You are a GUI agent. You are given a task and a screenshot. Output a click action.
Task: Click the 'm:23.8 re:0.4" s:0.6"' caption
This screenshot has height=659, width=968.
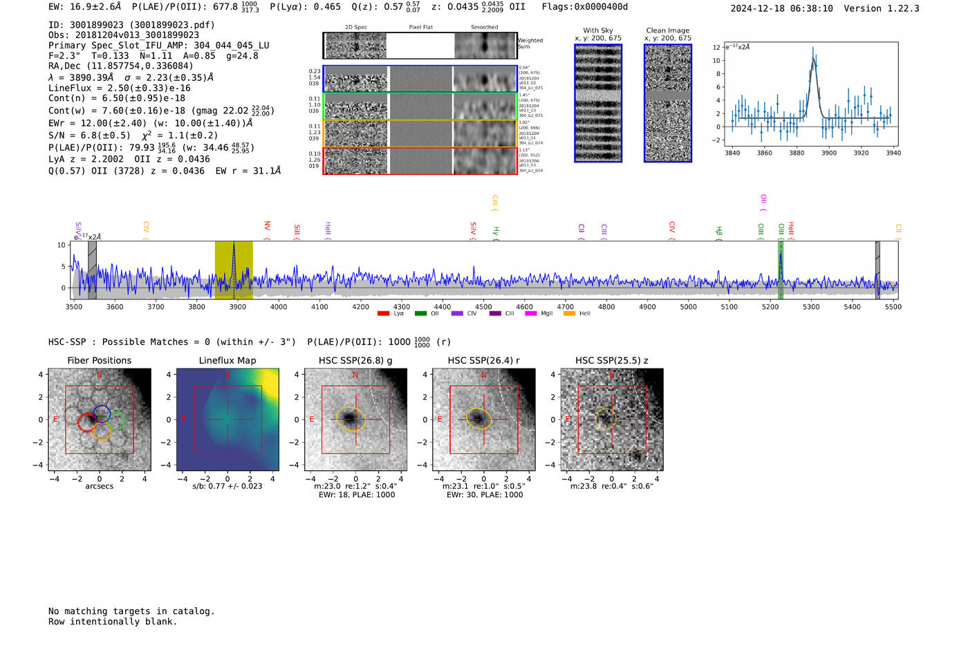612,486
